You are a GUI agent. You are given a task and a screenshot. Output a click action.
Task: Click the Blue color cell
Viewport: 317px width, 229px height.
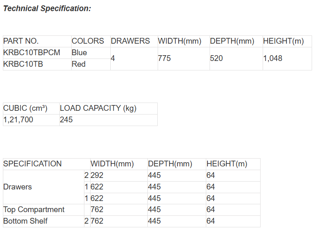[79, 53]
